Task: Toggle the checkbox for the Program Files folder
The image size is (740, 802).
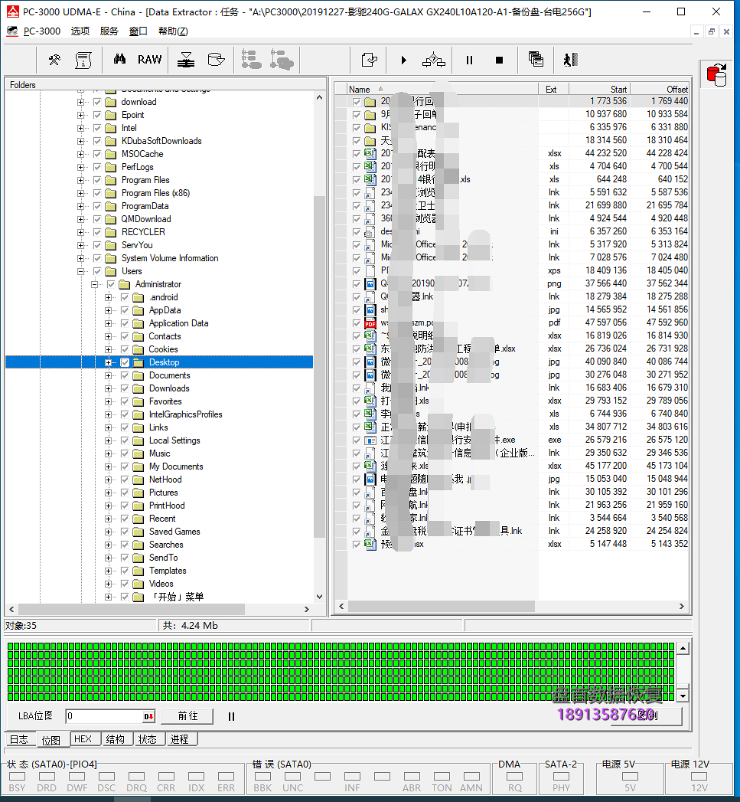Action: point(97,180)
